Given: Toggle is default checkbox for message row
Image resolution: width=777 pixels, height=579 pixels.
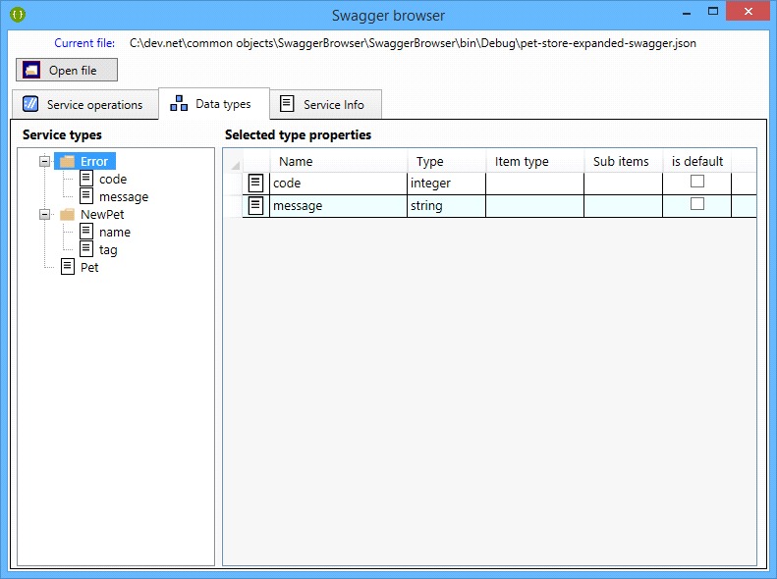Looking at the screenshot, I should pyautogui.click(x=697, y=203).
